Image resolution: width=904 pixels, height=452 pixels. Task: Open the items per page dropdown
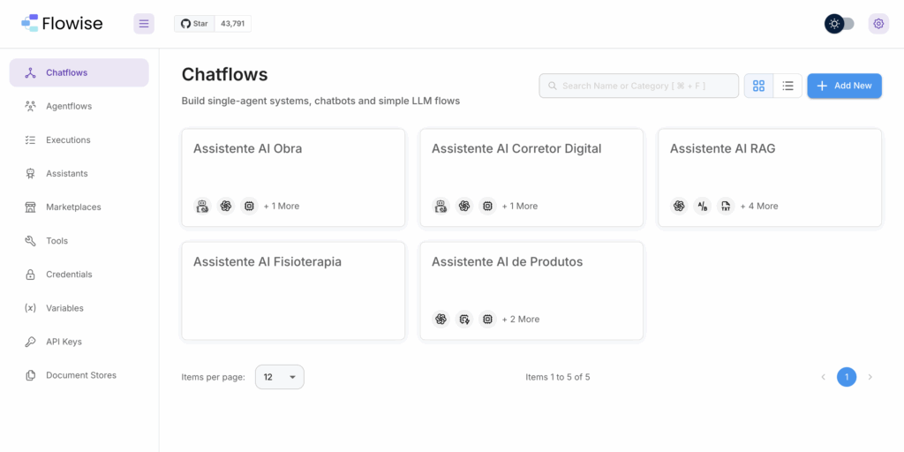coord(280,377)
